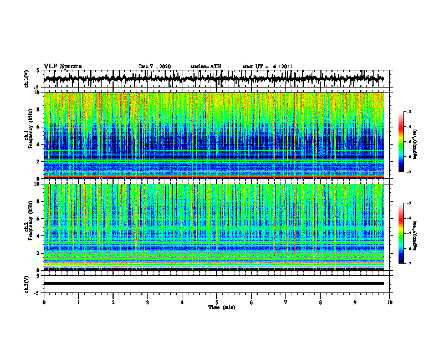The image size is (439, 339).
Task: Click the time axis tick label "7"
Action: click(x=286, y=302)
